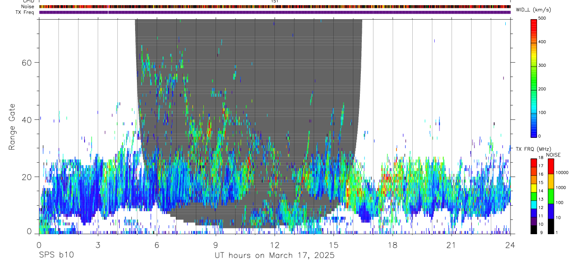This screenshot has width=574, height=265.
Task: Click the x-axis tick label '24'
Action: coord(510,245)
